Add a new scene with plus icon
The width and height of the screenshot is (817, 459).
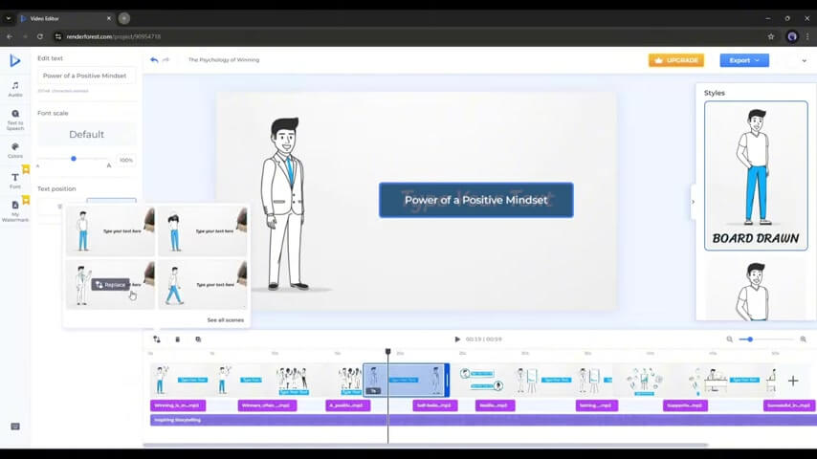792,381
